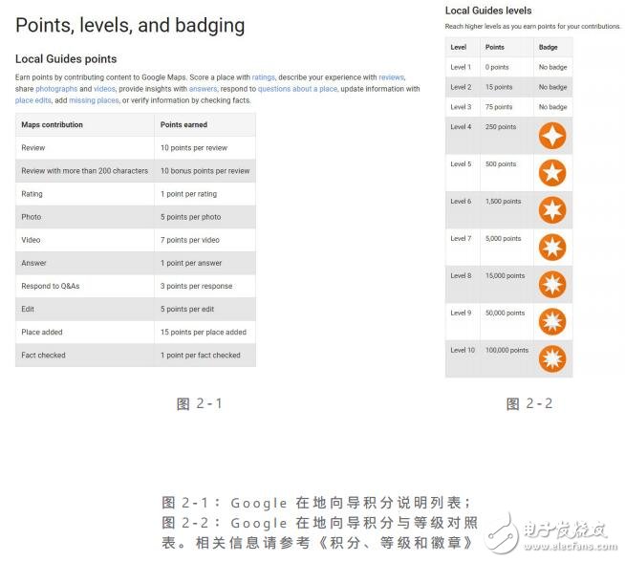The height and width of the screenshot is (562, 625).
Task: Click the Level 6 badge icon
Action: coord(552,210)
